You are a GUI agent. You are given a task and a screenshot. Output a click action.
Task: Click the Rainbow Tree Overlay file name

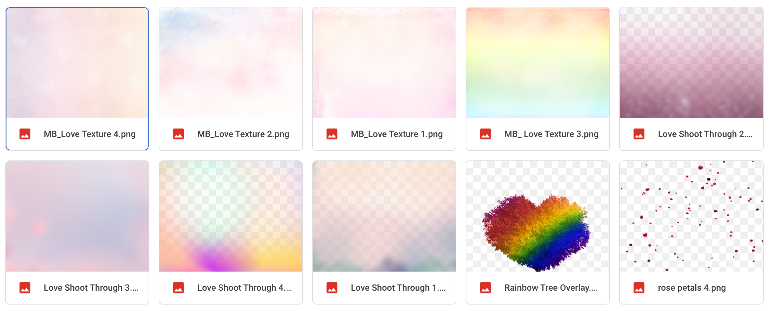click(x=551, y=288)
